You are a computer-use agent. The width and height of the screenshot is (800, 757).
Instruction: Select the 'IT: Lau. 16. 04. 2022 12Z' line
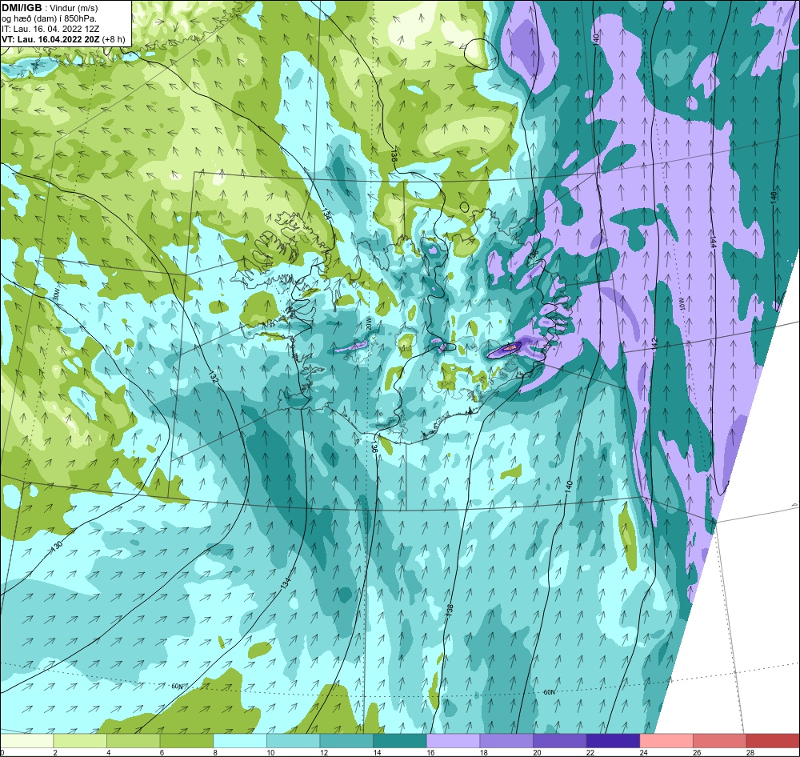pos(50,29)
